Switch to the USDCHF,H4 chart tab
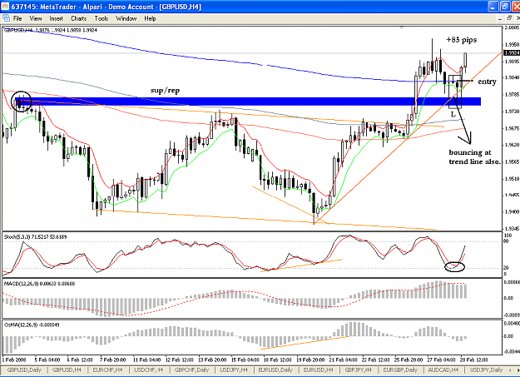This screenshot has height=377, width=520. 149,370
